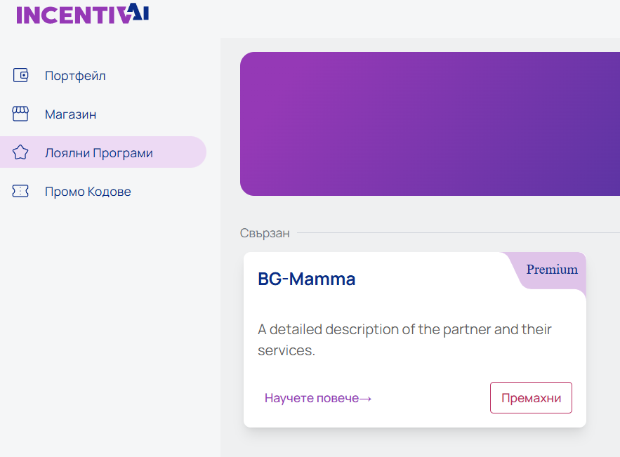Click the Свързан section heading
620x457 pixels.
click(x=265, y=233)
